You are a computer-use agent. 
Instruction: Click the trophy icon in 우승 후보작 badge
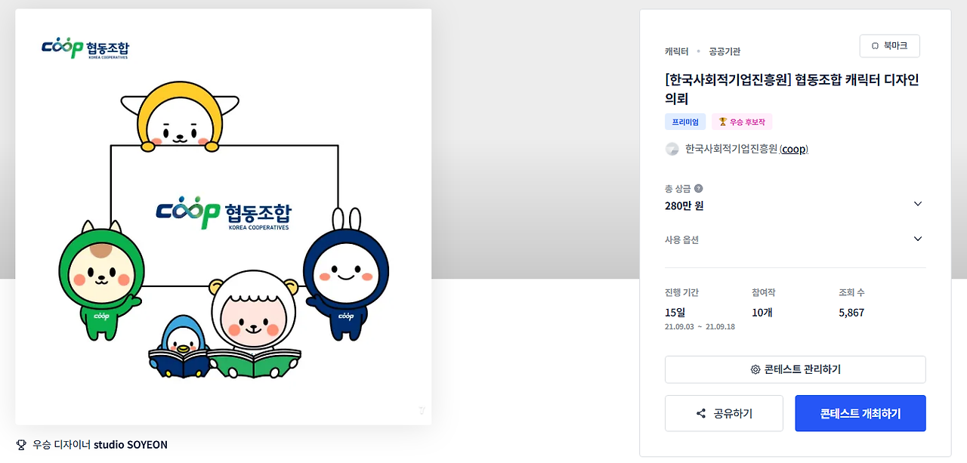[x=722, y=122]
